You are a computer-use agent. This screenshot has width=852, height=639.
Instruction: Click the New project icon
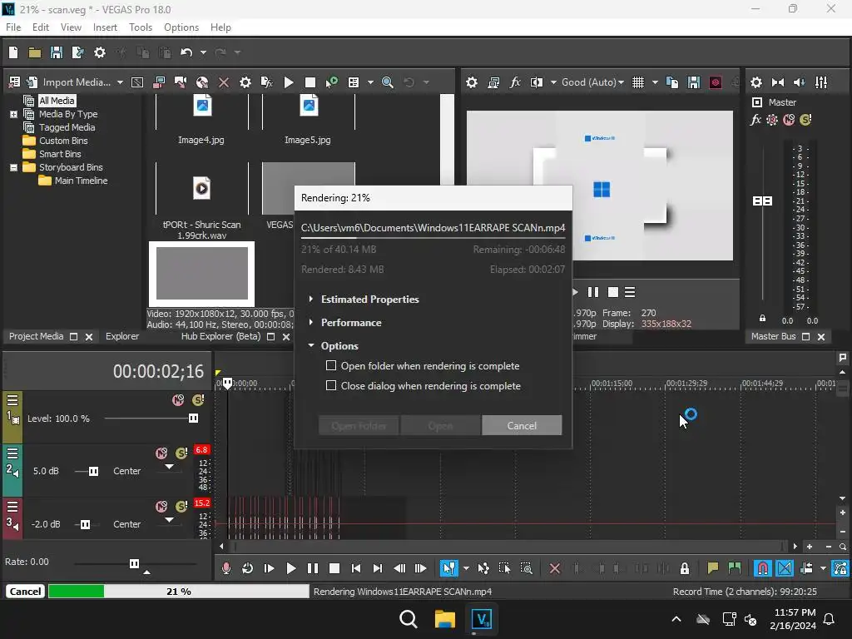(x=13, y=52)
